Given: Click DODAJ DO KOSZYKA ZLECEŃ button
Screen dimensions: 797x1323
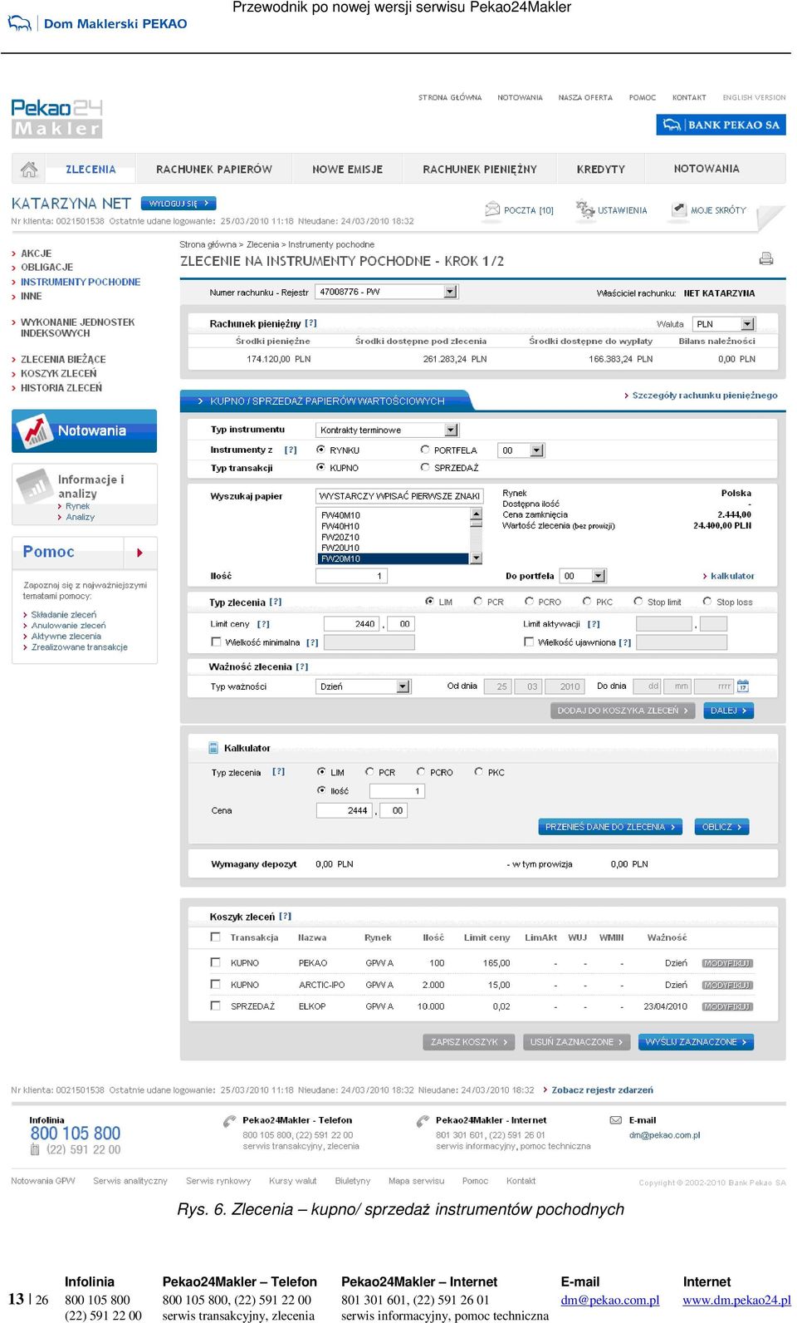Looking at the screenshot, I should (623, 711).
